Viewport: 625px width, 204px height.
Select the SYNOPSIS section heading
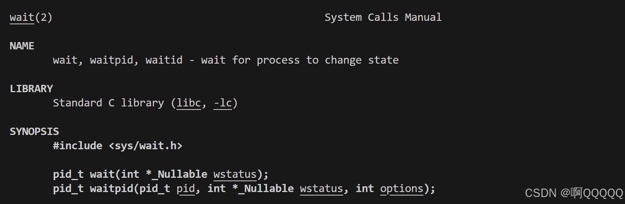click(34, 132)
